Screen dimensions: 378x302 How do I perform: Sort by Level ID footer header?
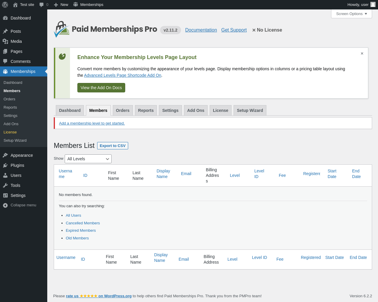259,257
